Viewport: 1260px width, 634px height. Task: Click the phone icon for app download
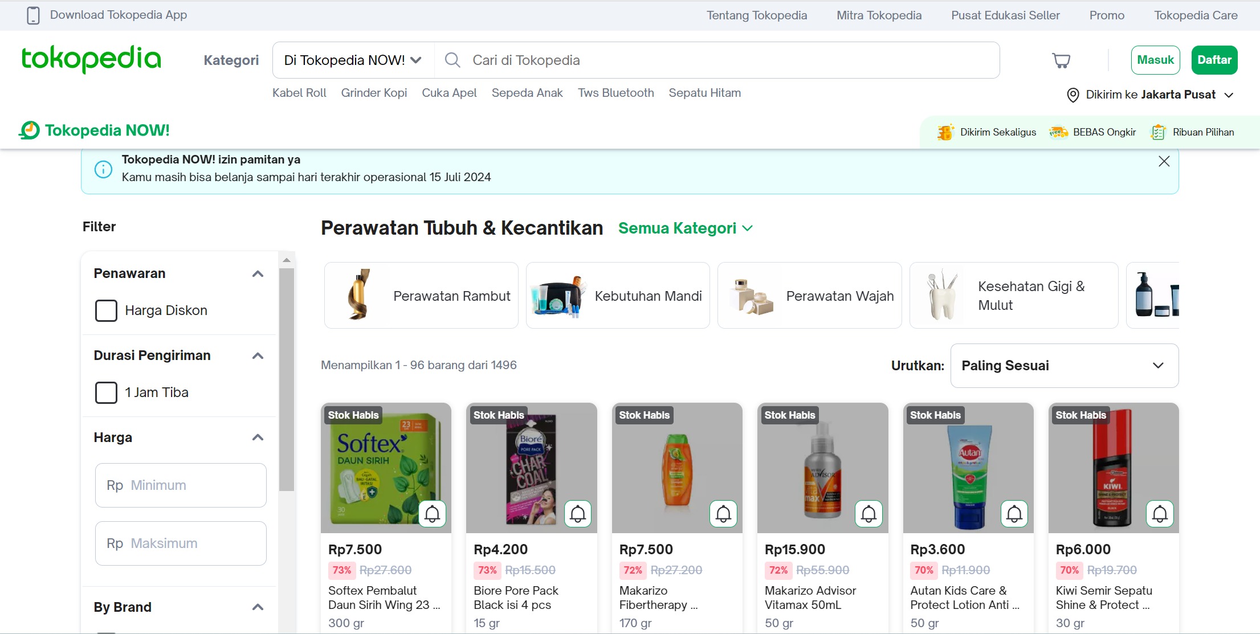pyautogui.click(x=34, y=15)
